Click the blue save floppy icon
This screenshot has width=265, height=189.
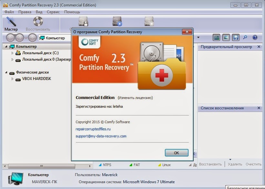(x=236, y=37)
